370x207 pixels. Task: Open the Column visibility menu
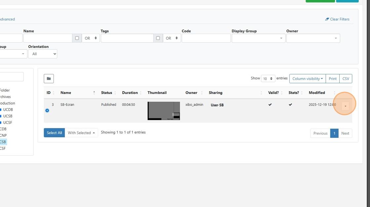tap(308, 79)
